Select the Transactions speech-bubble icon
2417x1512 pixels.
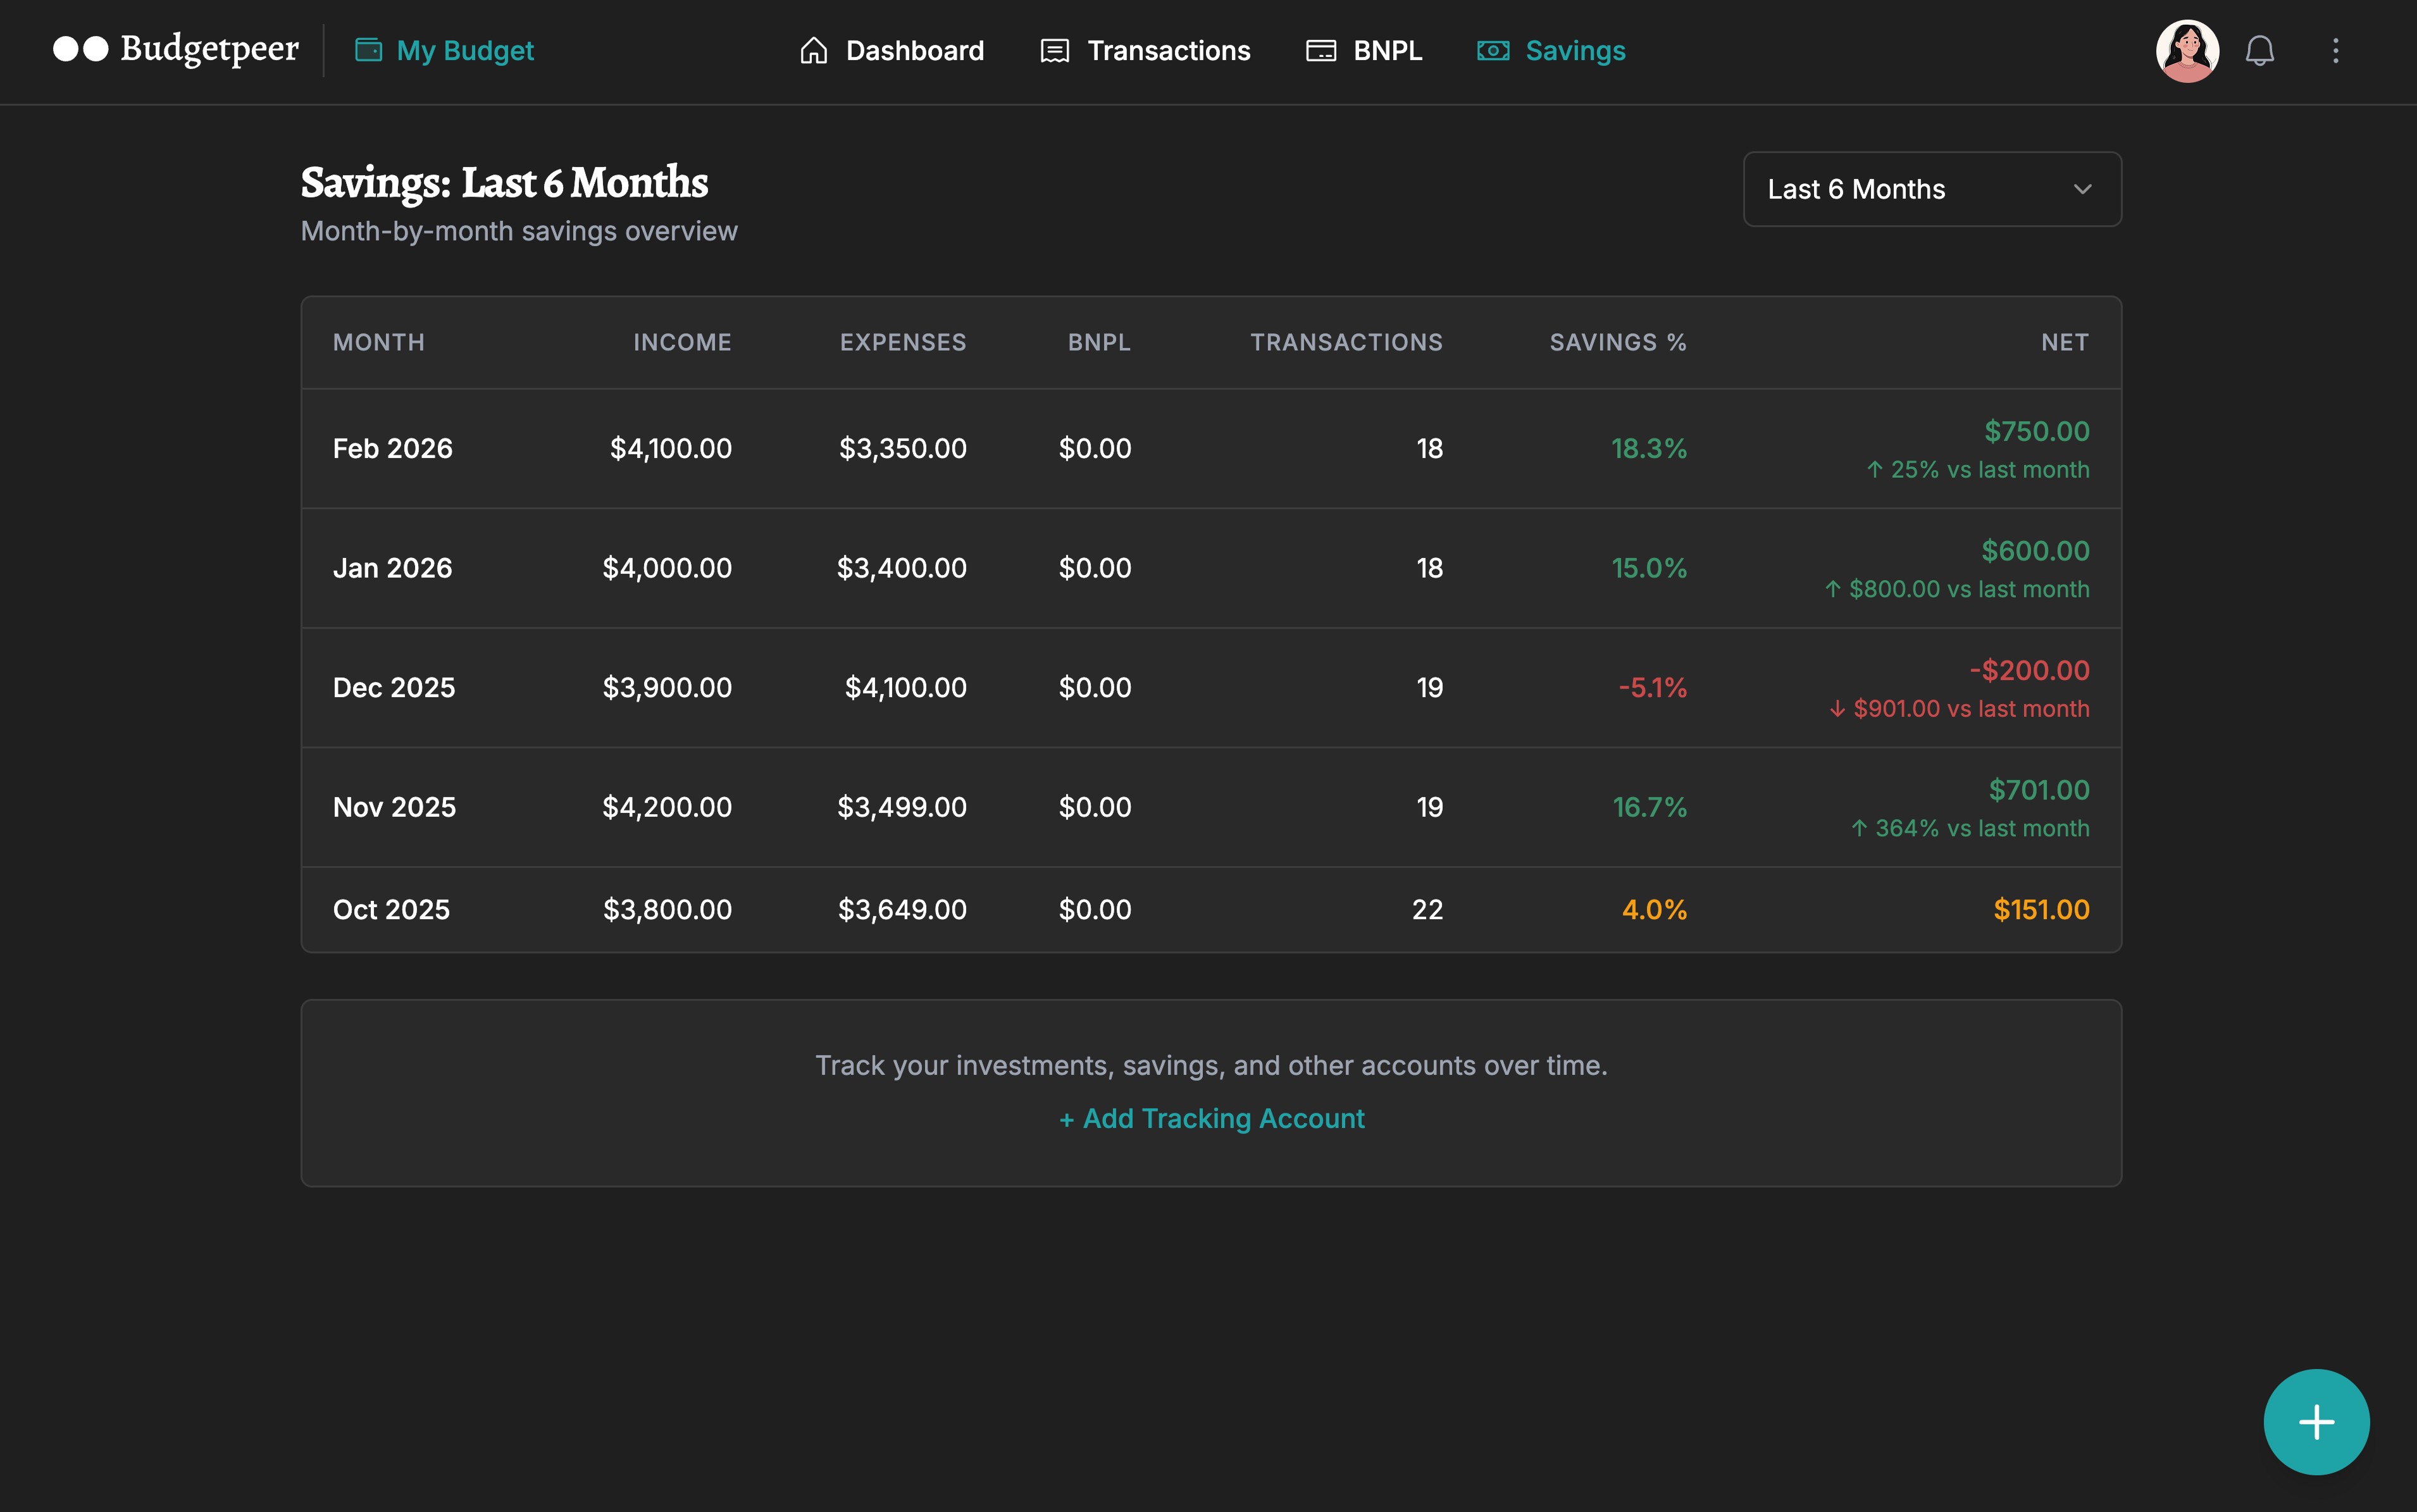pos(1054,50)
